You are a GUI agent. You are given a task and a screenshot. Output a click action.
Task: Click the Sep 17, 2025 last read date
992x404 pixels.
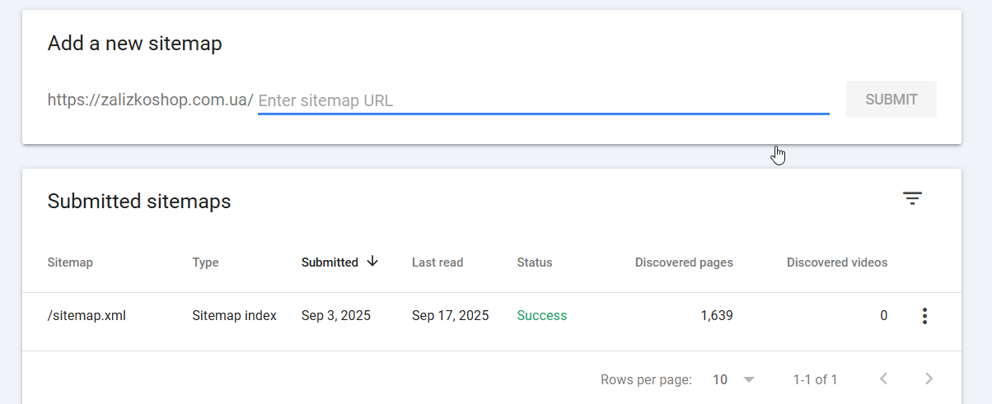coord(451,315)
